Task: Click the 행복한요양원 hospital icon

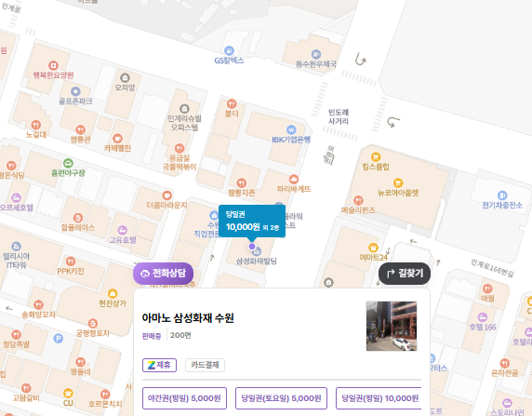Action: pyautogui.click(x=53, y=65)
